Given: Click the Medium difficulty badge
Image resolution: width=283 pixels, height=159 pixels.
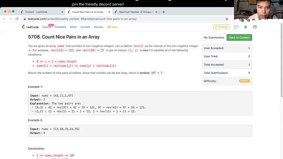Looking at the screenshot, I should [x=245, y=81].
